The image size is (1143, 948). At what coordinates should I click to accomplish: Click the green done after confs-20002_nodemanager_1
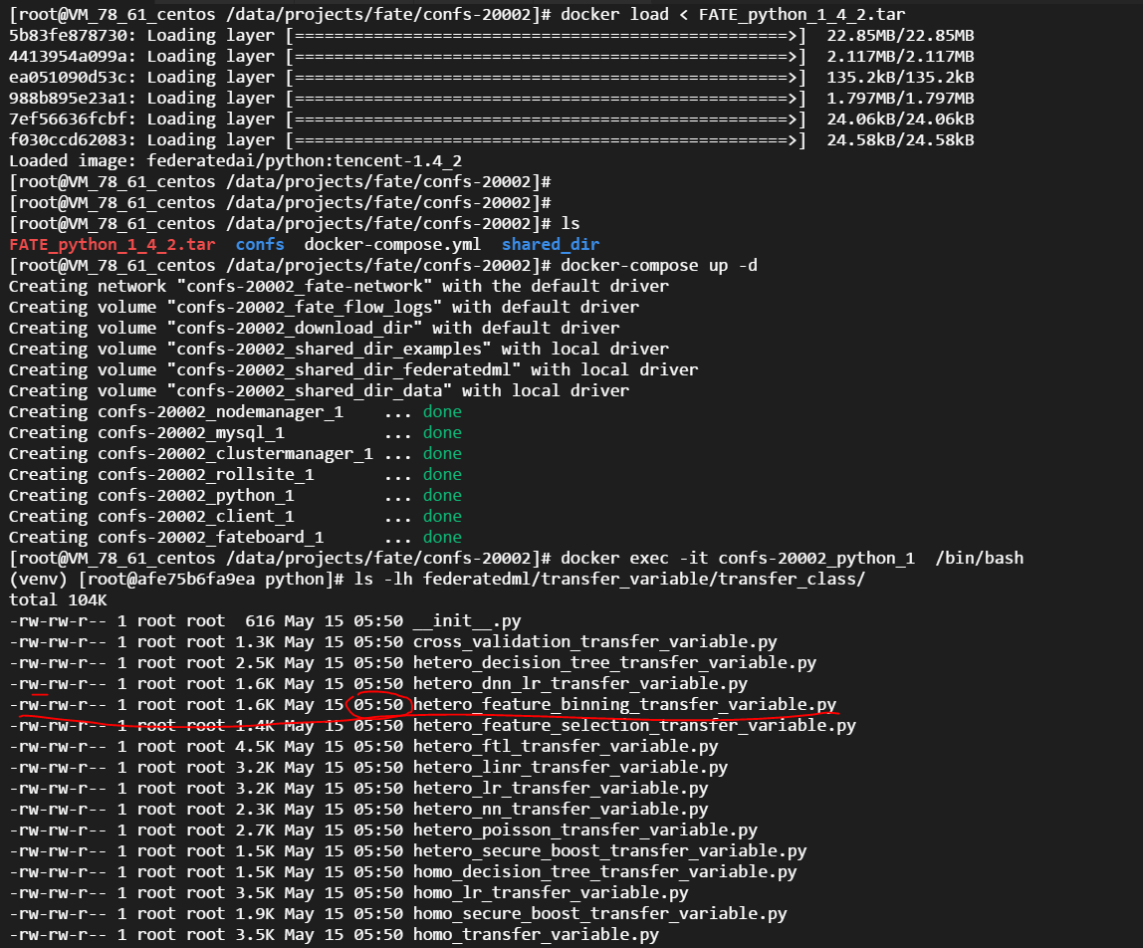coord(442,412)
